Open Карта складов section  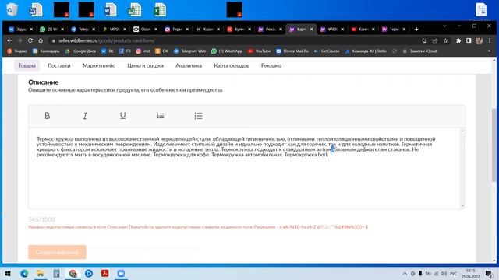pyautogui.click(x=232, y=65)
